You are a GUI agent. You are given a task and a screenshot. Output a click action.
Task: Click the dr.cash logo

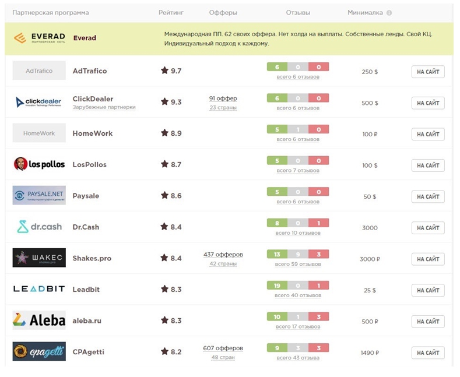click(x=39, y=227)
